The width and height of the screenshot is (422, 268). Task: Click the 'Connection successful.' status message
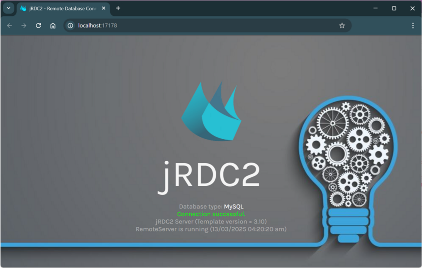(x=211, y=214)
